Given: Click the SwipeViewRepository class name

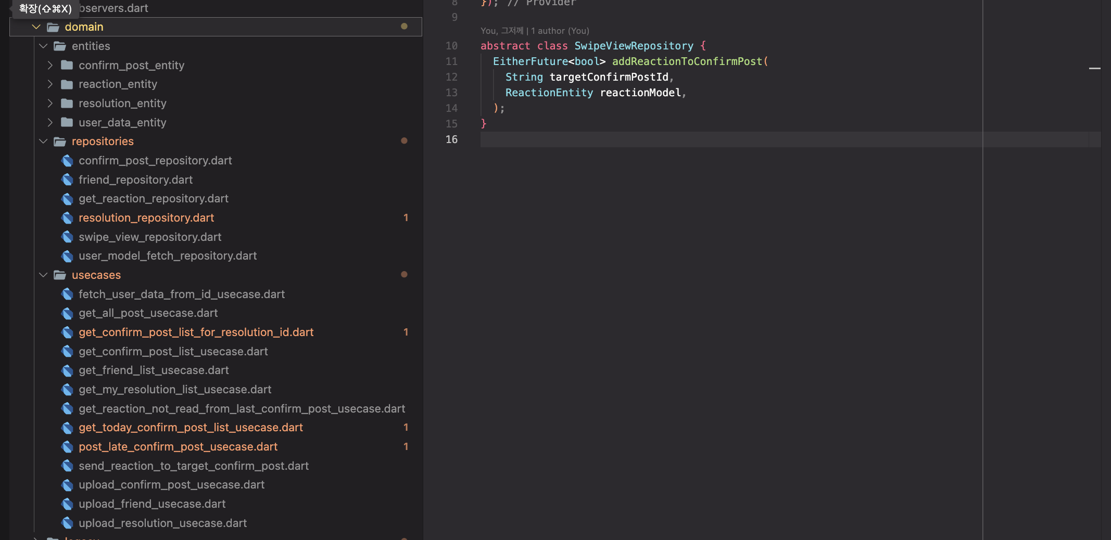Looking at the screenshot, I should point(634,46).
